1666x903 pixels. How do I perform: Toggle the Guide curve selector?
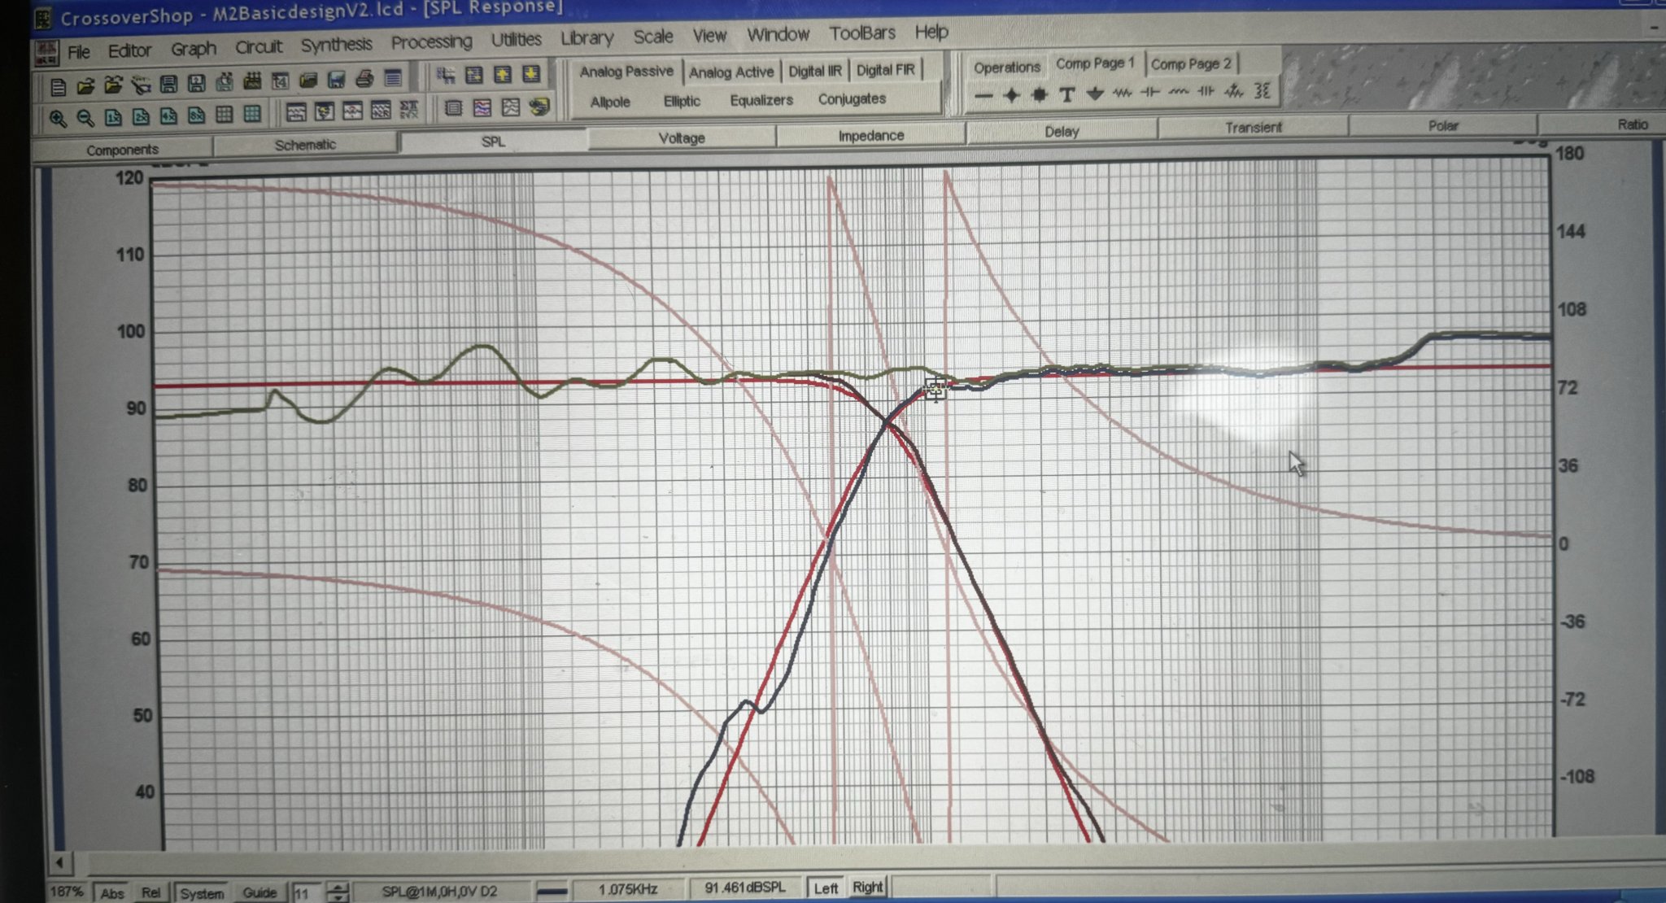click(x=259, y=892)
